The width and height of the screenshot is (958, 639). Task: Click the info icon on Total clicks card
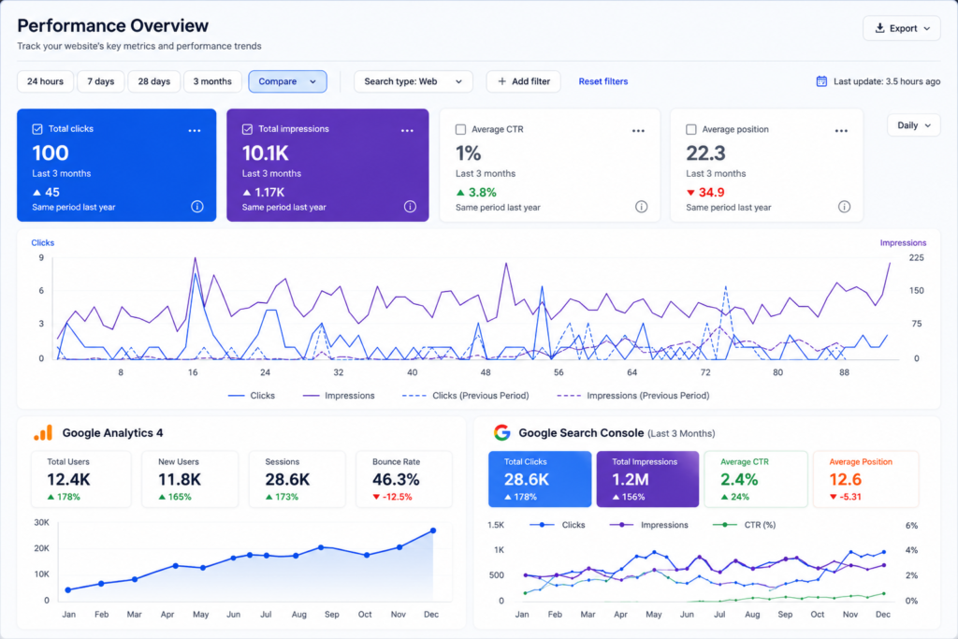click(196, 207)
